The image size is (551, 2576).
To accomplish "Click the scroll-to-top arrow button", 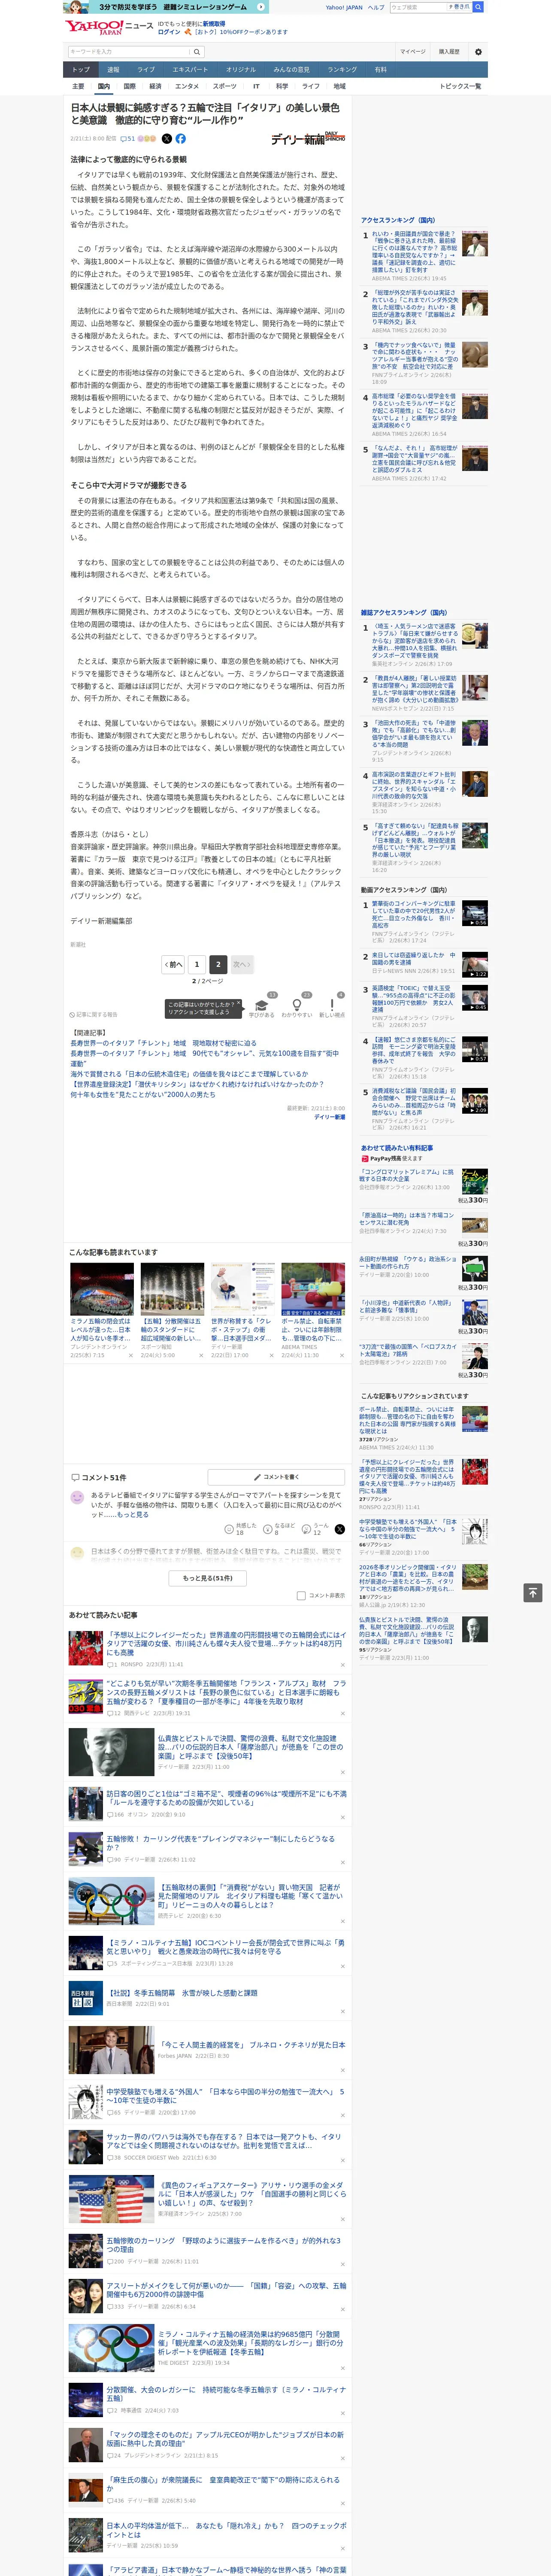I will [533, 1592].
